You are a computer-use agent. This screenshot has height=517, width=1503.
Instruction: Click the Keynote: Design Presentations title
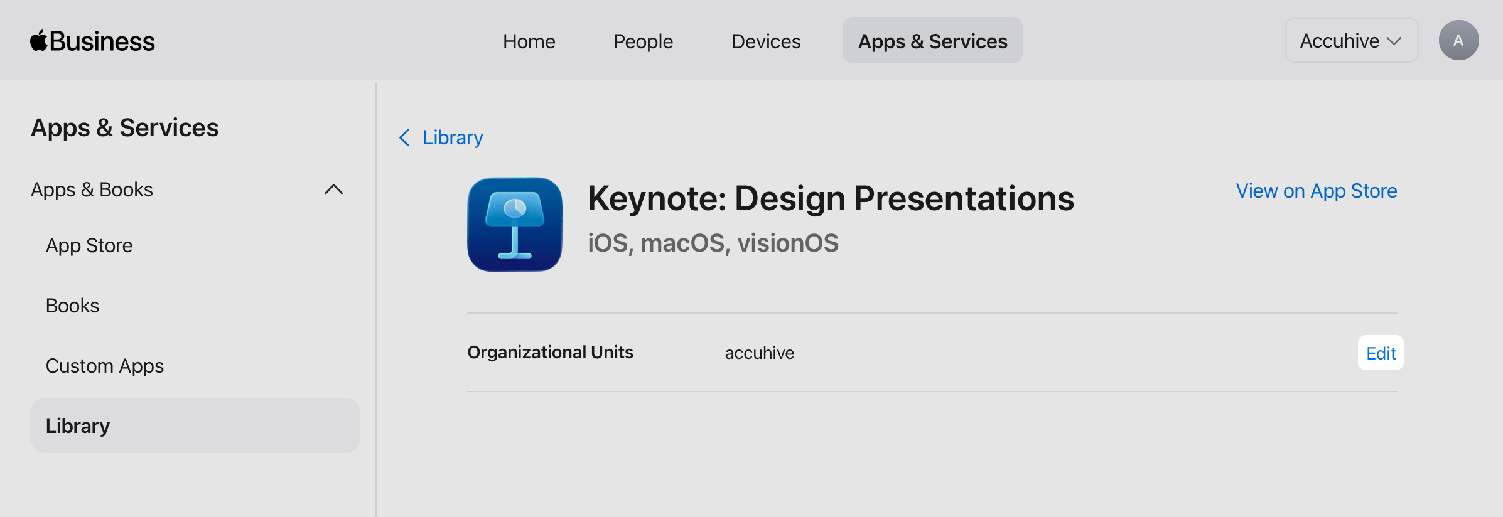[831, 198]
